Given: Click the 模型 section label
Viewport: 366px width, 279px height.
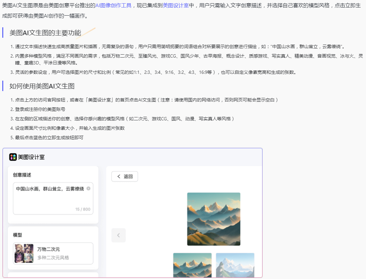Looking at the screenshot, I should tap(18, 235).
